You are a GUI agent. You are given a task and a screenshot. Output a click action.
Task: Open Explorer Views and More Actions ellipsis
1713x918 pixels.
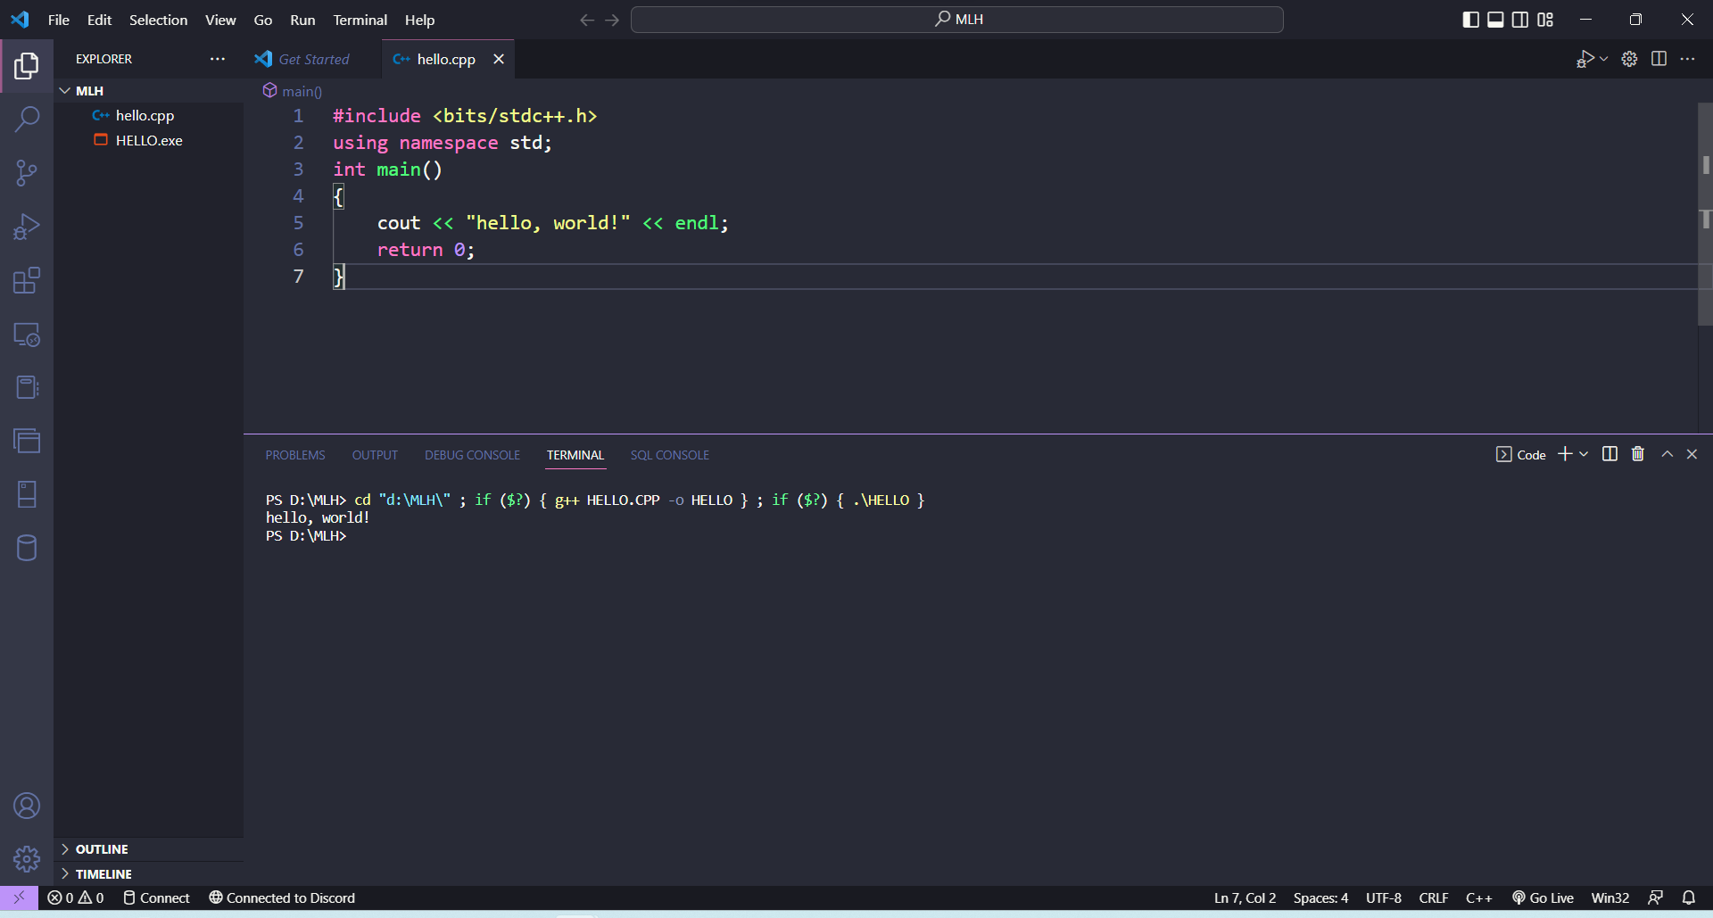[x=218, y=59]
